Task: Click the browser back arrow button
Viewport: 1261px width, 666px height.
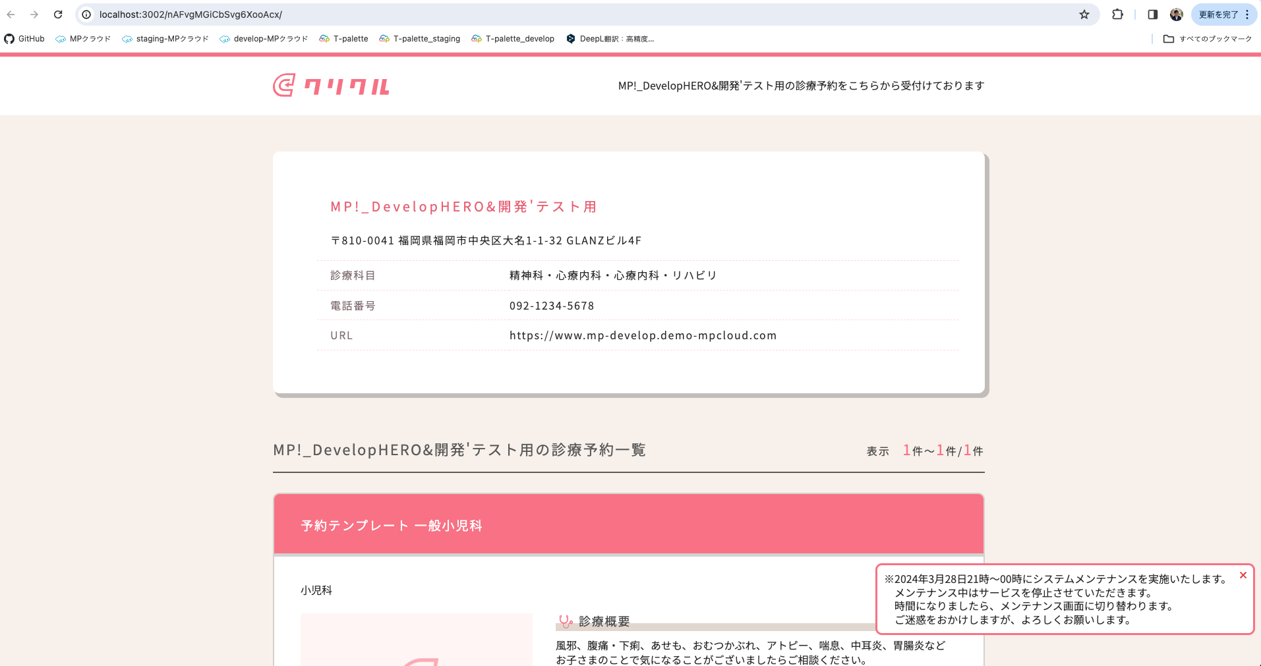Action: tap(11, 14)
